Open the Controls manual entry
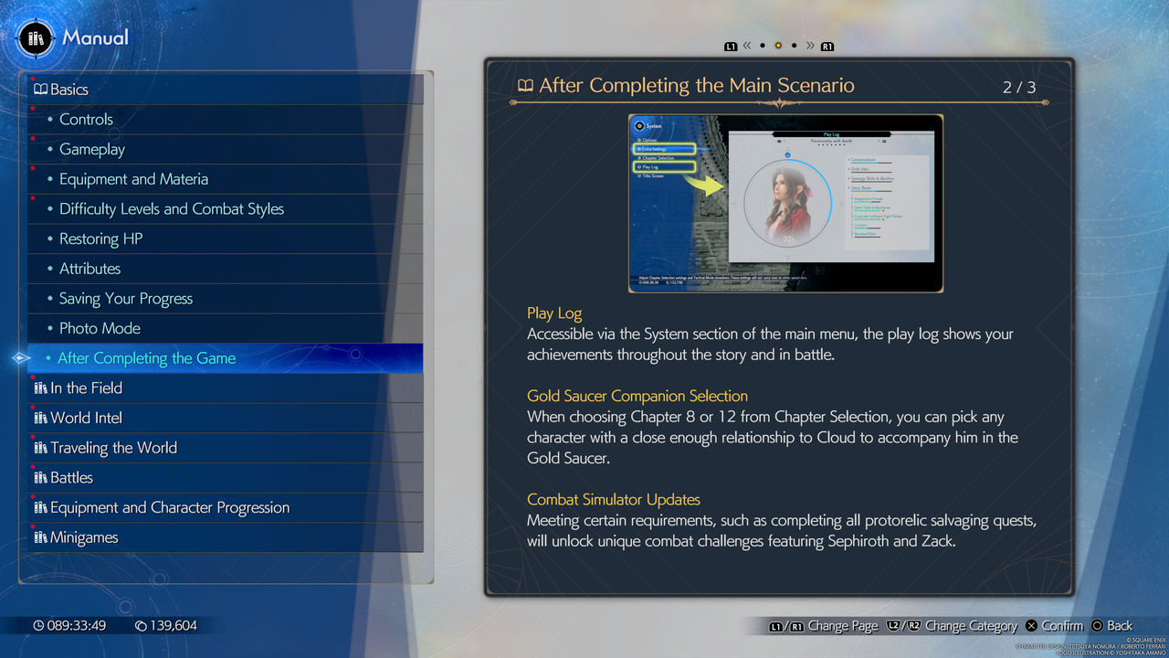This screenshot has height=658, width=1169. pyautogui.click(x=86, y=119)
